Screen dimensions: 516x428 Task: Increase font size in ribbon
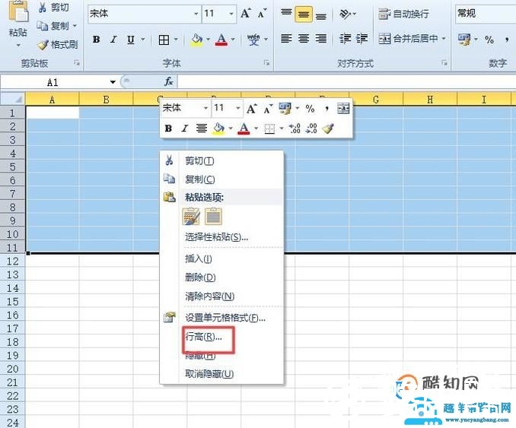point(246,14)
